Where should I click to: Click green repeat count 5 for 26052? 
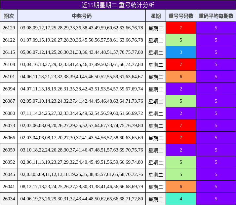(181, 162)
